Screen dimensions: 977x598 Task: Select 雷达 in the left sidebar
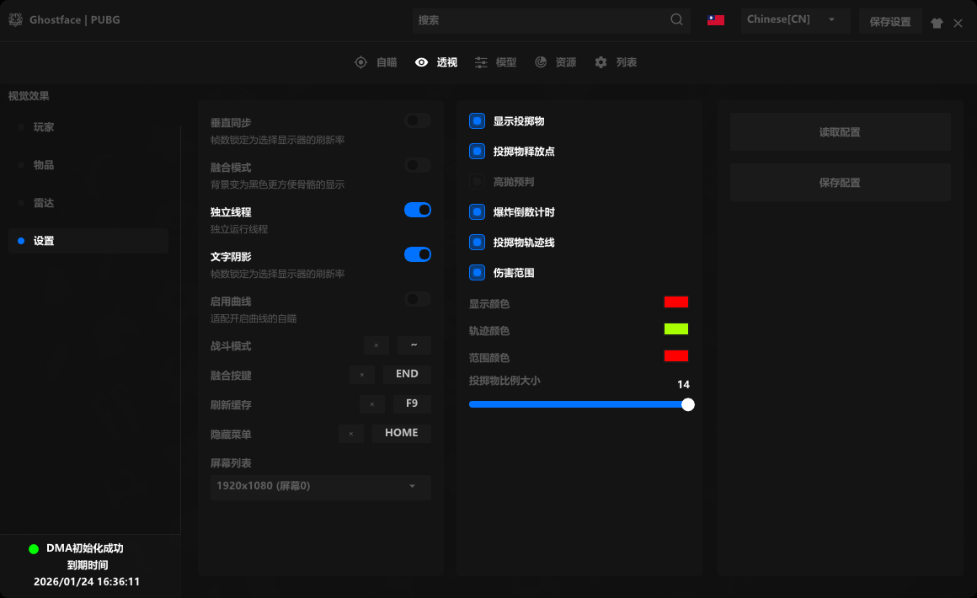tap(44, 203)
